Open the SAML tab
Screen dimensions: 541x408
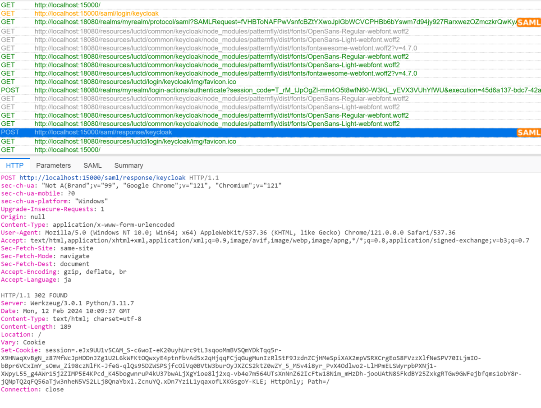click(x=92, y=165)
